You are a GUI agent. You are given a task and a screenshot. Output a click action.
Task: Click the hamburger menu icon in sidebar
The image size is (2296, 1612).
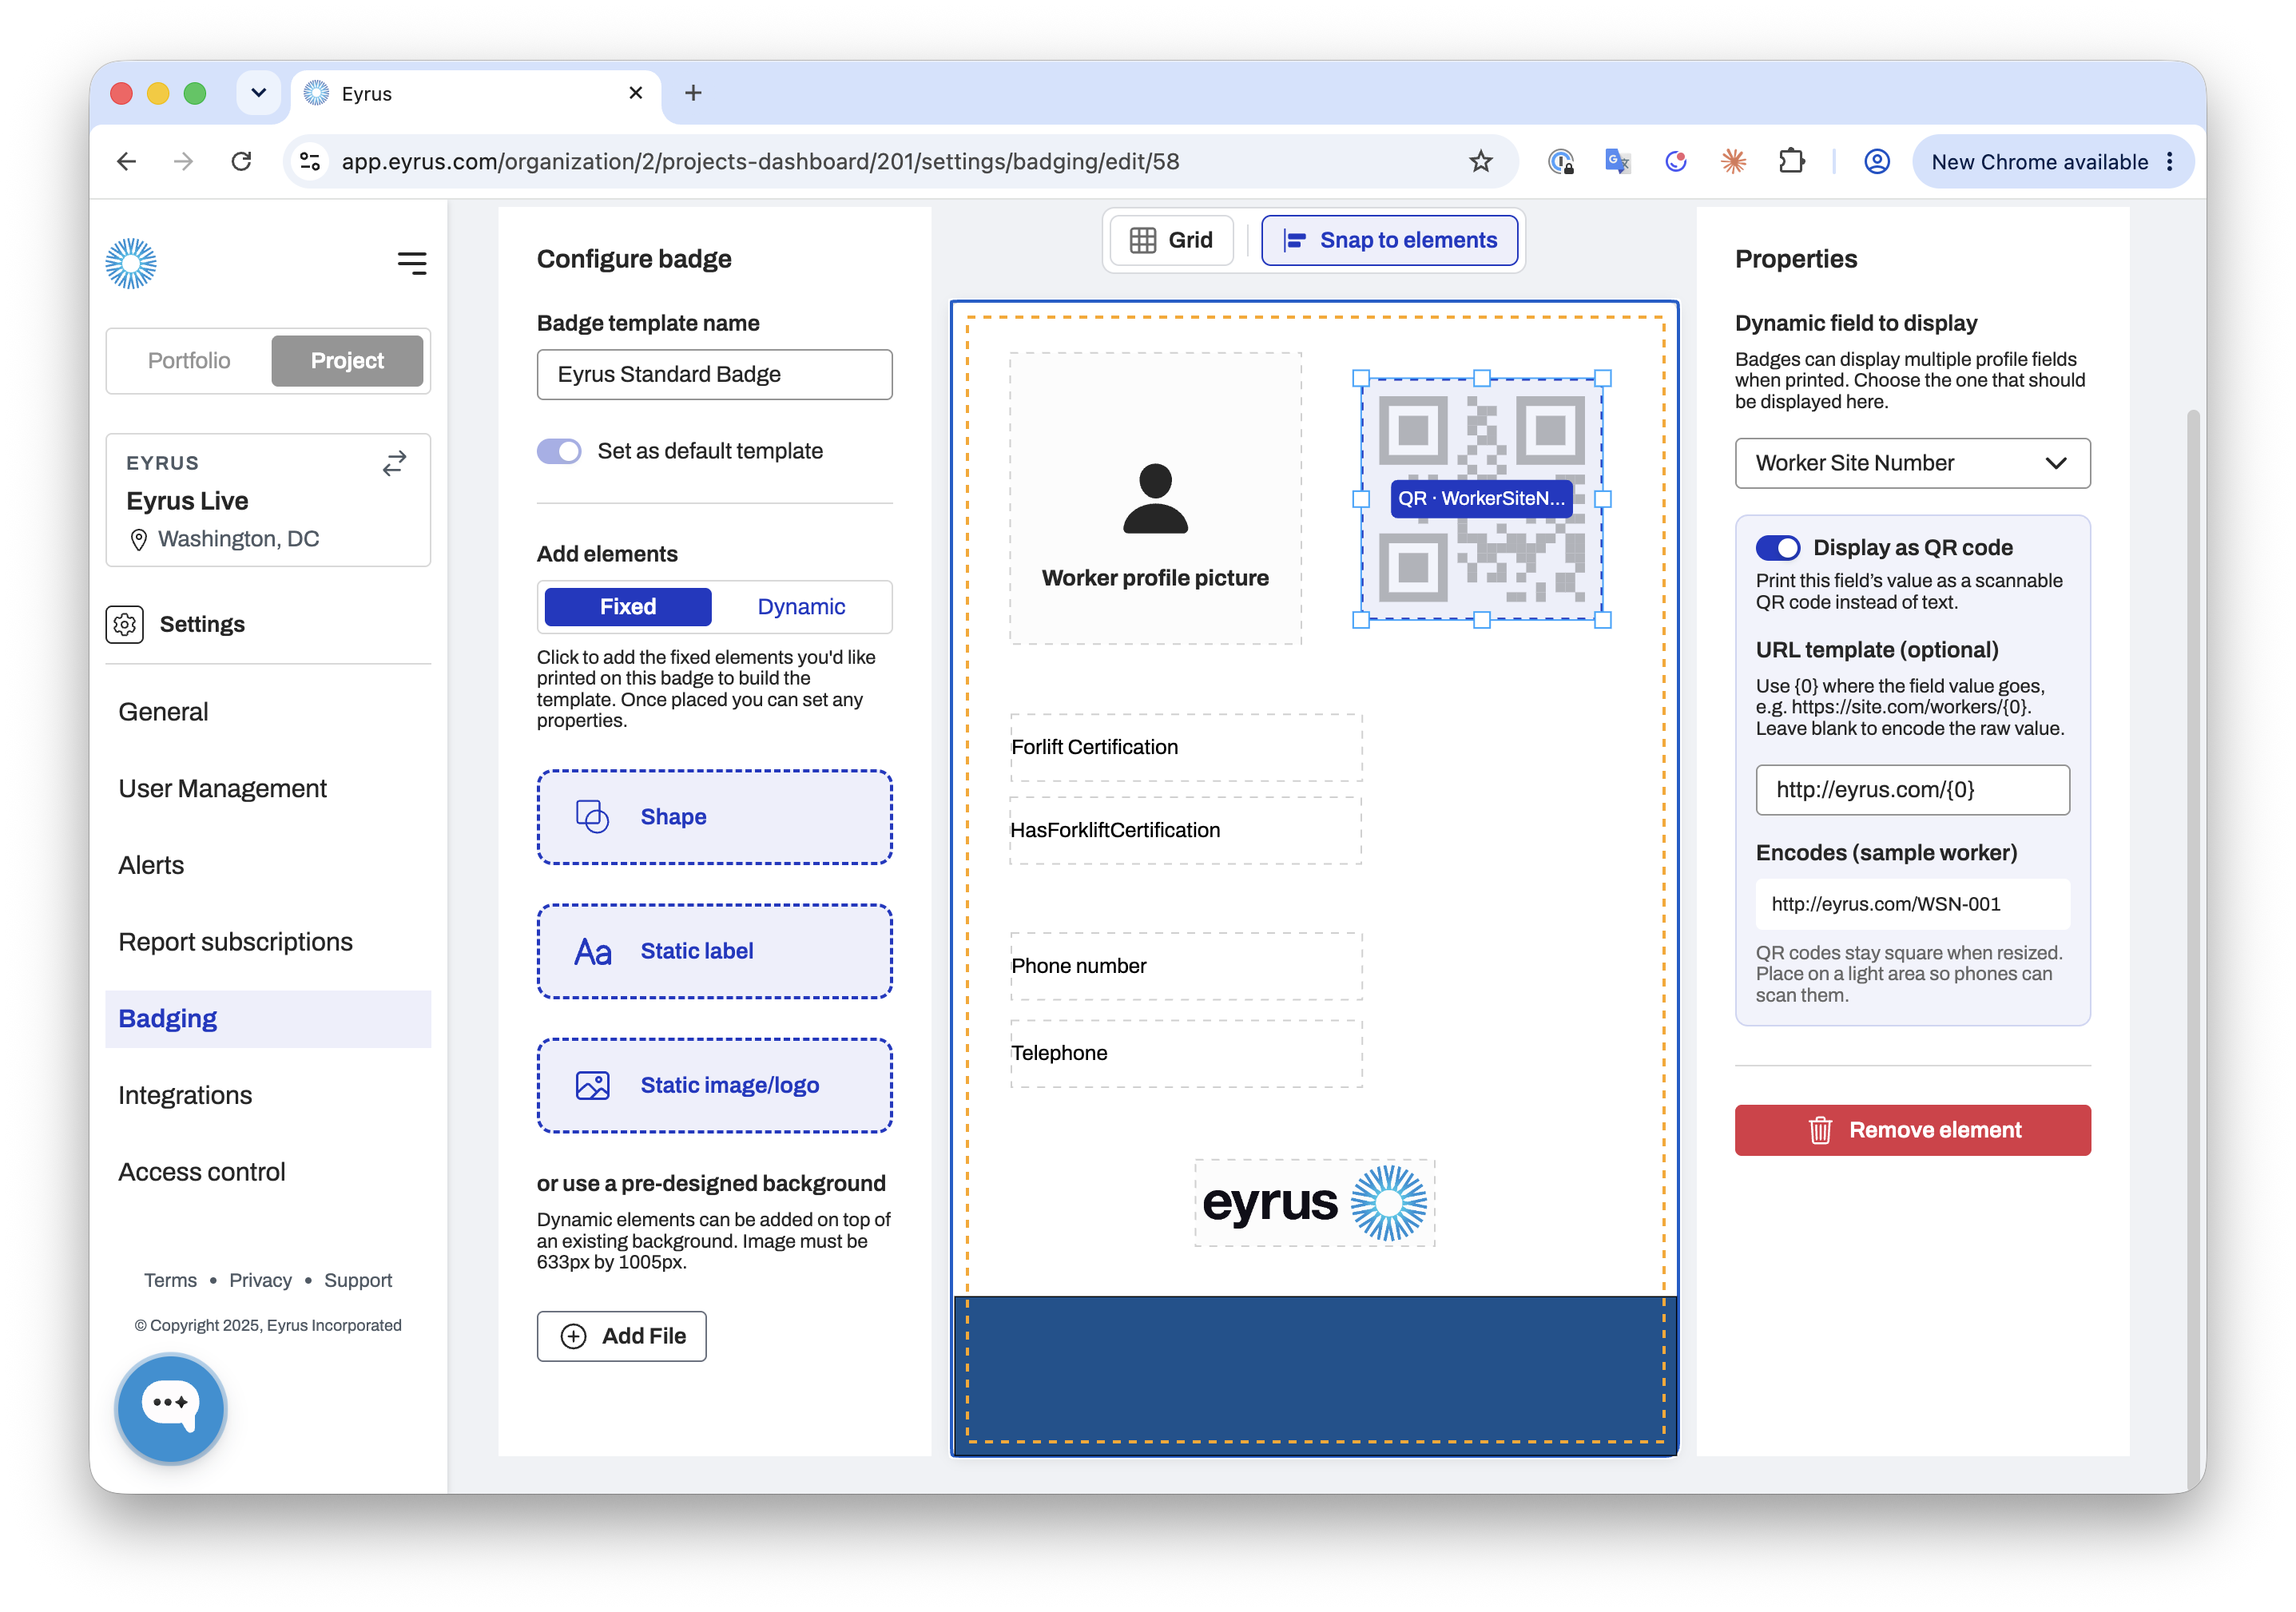pos(411,263)
